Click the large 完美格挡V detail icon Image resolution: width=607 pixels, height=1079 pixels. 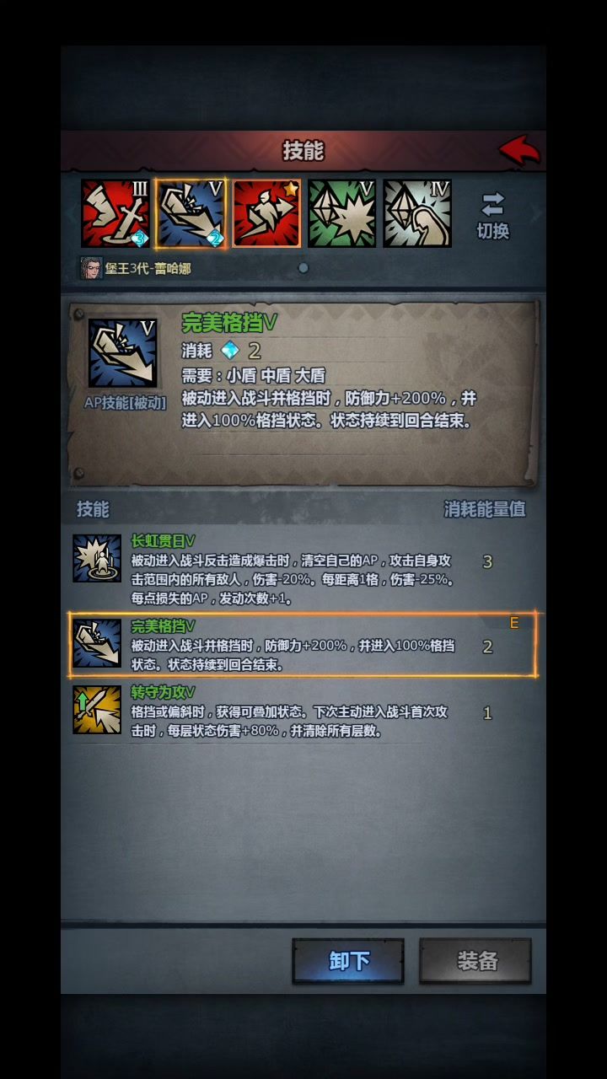point(123,353)
